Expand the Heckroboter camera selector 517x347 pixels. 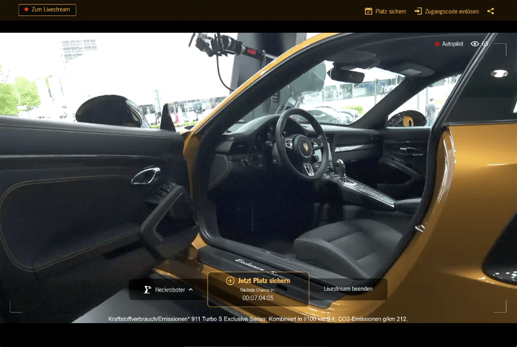tap(168, 290)
